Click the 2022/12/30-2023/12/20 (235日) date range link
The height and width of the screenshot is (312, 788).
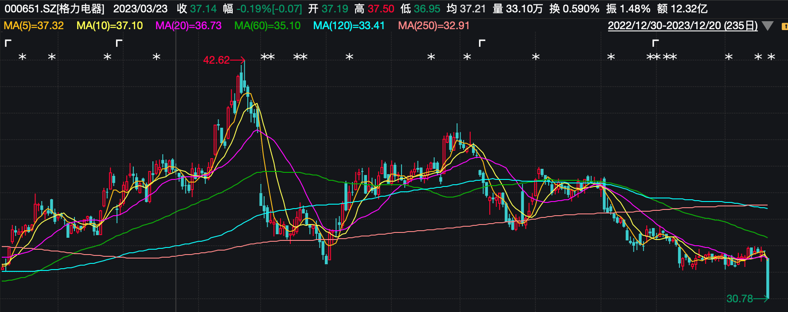(x=683, y=26)
